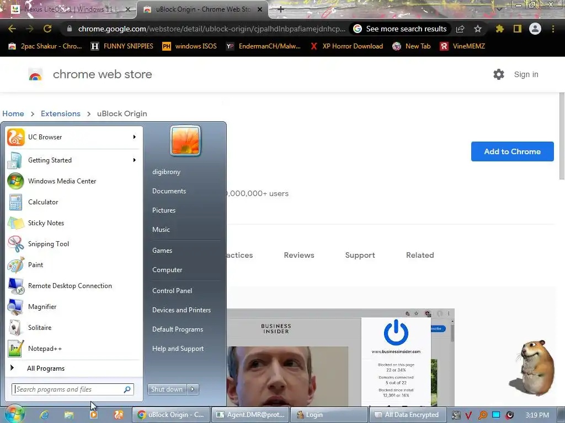
Task: Launch Getting Started from Start menu
Action: [74, 160]
